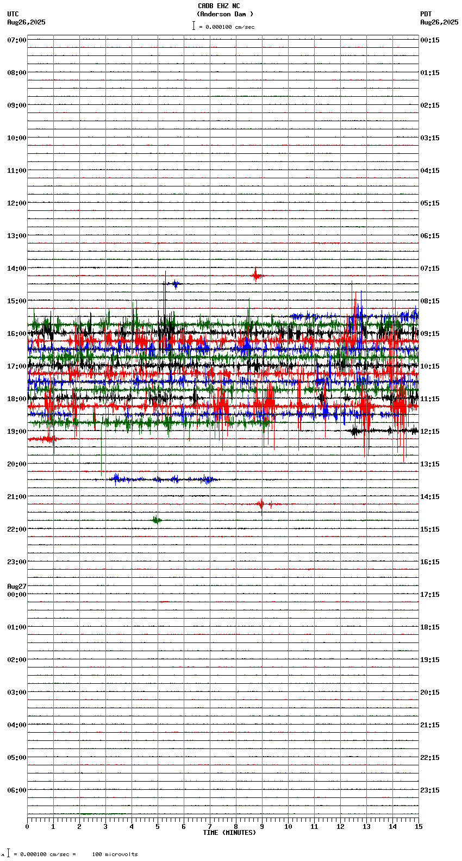Click the '18:00' UTC time label
The image size is (462, 861).
click(x=17, y=399)
